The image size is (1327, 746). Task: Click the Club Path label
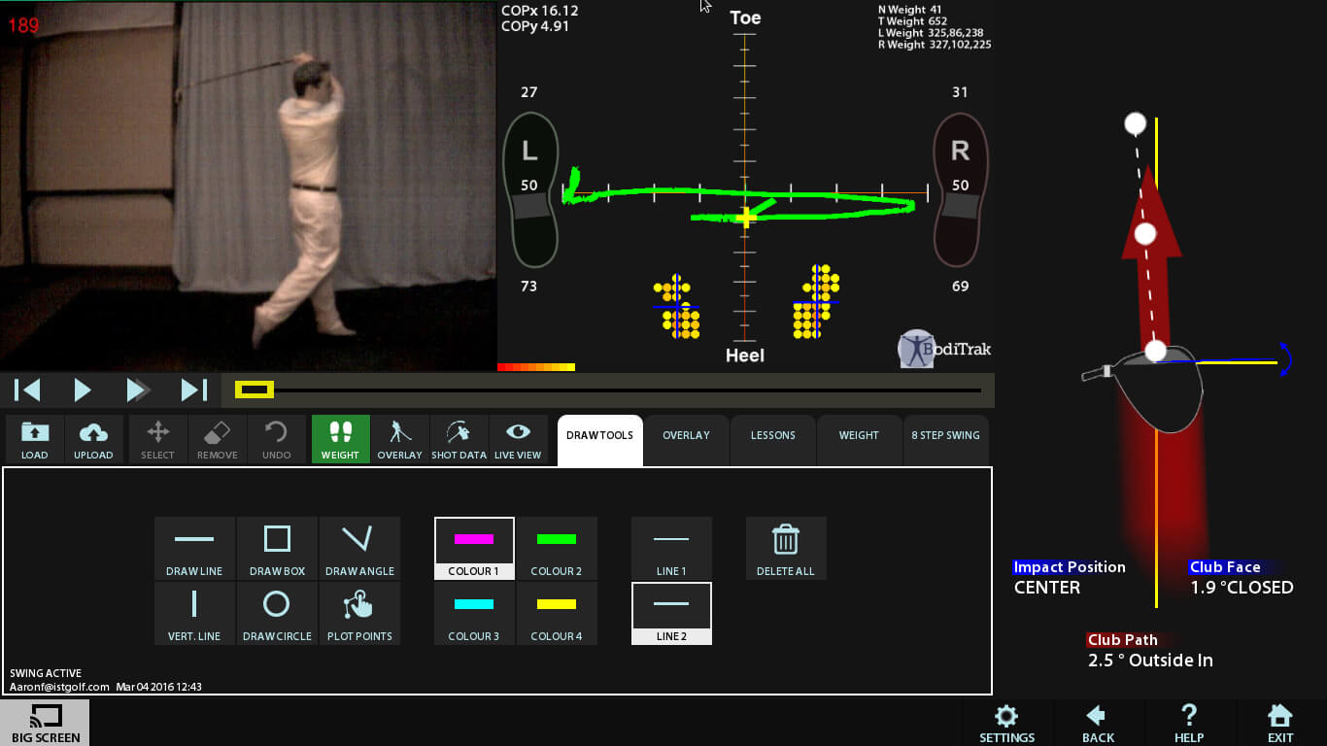[1122, 640]
